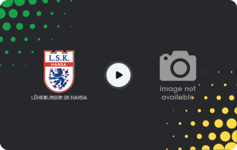
Task: Click the grey camera placeholder icon
Action: tap(178, 66)
